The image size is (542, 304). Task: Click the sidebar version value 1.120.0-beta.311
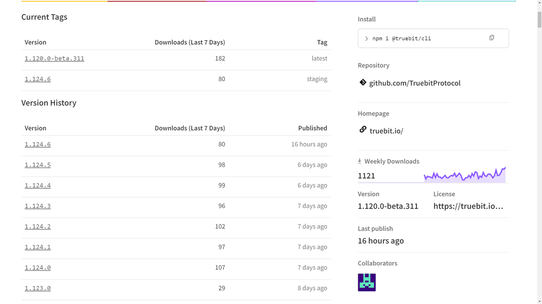pos(388,206)
